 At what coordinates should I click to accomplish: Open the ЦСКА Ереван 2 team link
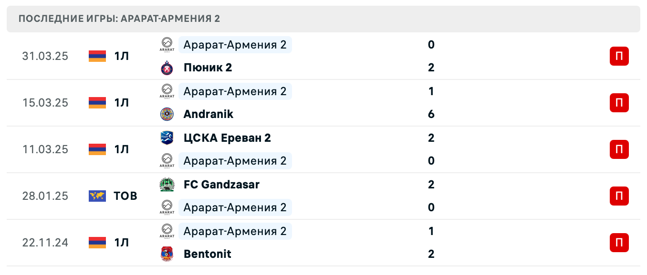227,137
